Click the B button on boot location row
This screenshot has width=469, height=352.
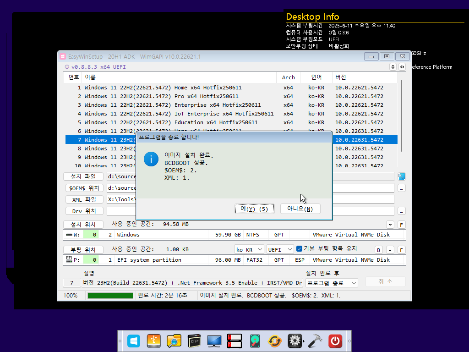coord(378,250)
